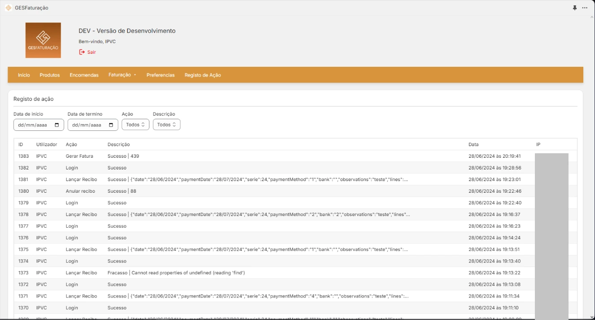Open the Ação filter dropdown

tap(134, 124)
